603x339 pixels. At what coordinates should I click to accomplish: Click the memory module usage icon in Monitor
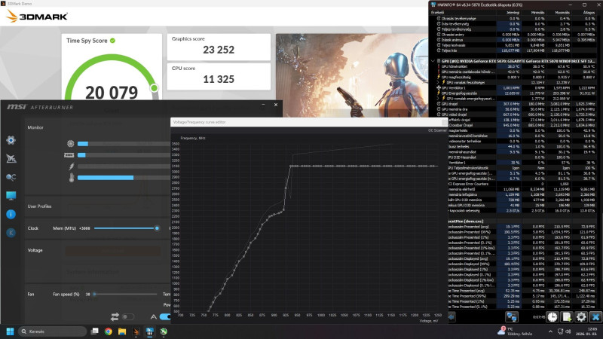[x=69, y=155]
